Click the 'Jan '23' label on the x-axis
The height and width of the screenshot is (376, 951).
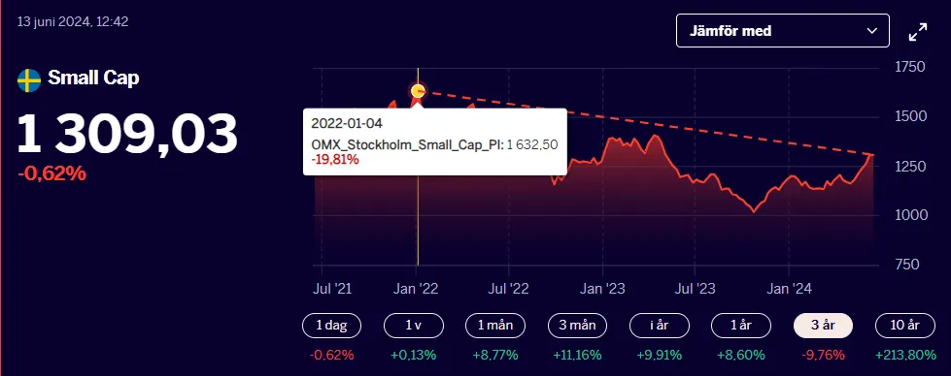(x=602, y=290)
